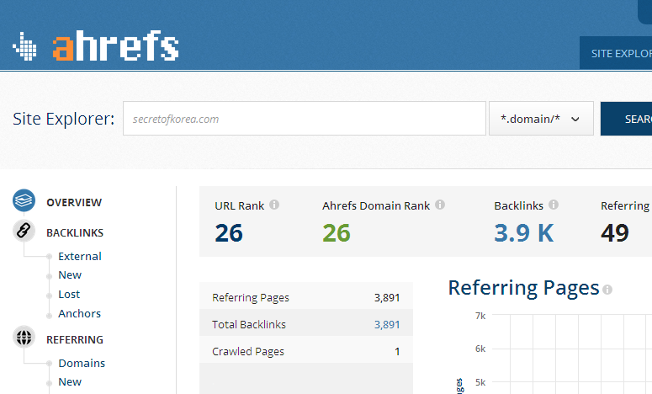Show info icon beside Backlinks metric
This screenshot has height=394, width=652.
(554, 205)
